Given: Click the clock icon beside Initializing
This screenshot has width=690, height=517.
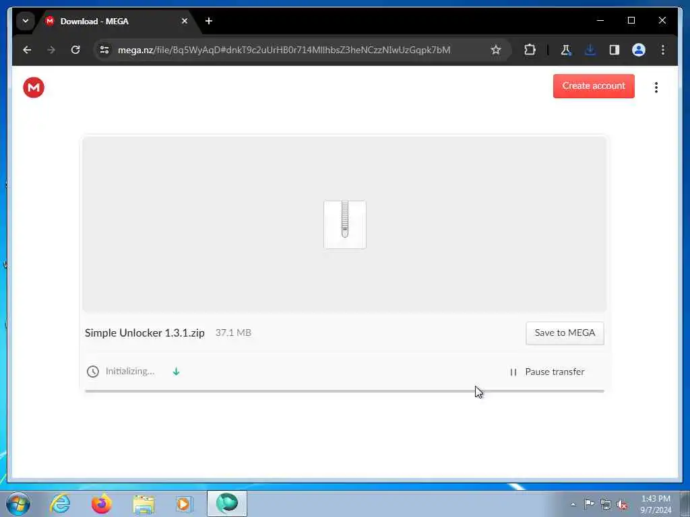Looking at the screenshot, I should point(92,372).
